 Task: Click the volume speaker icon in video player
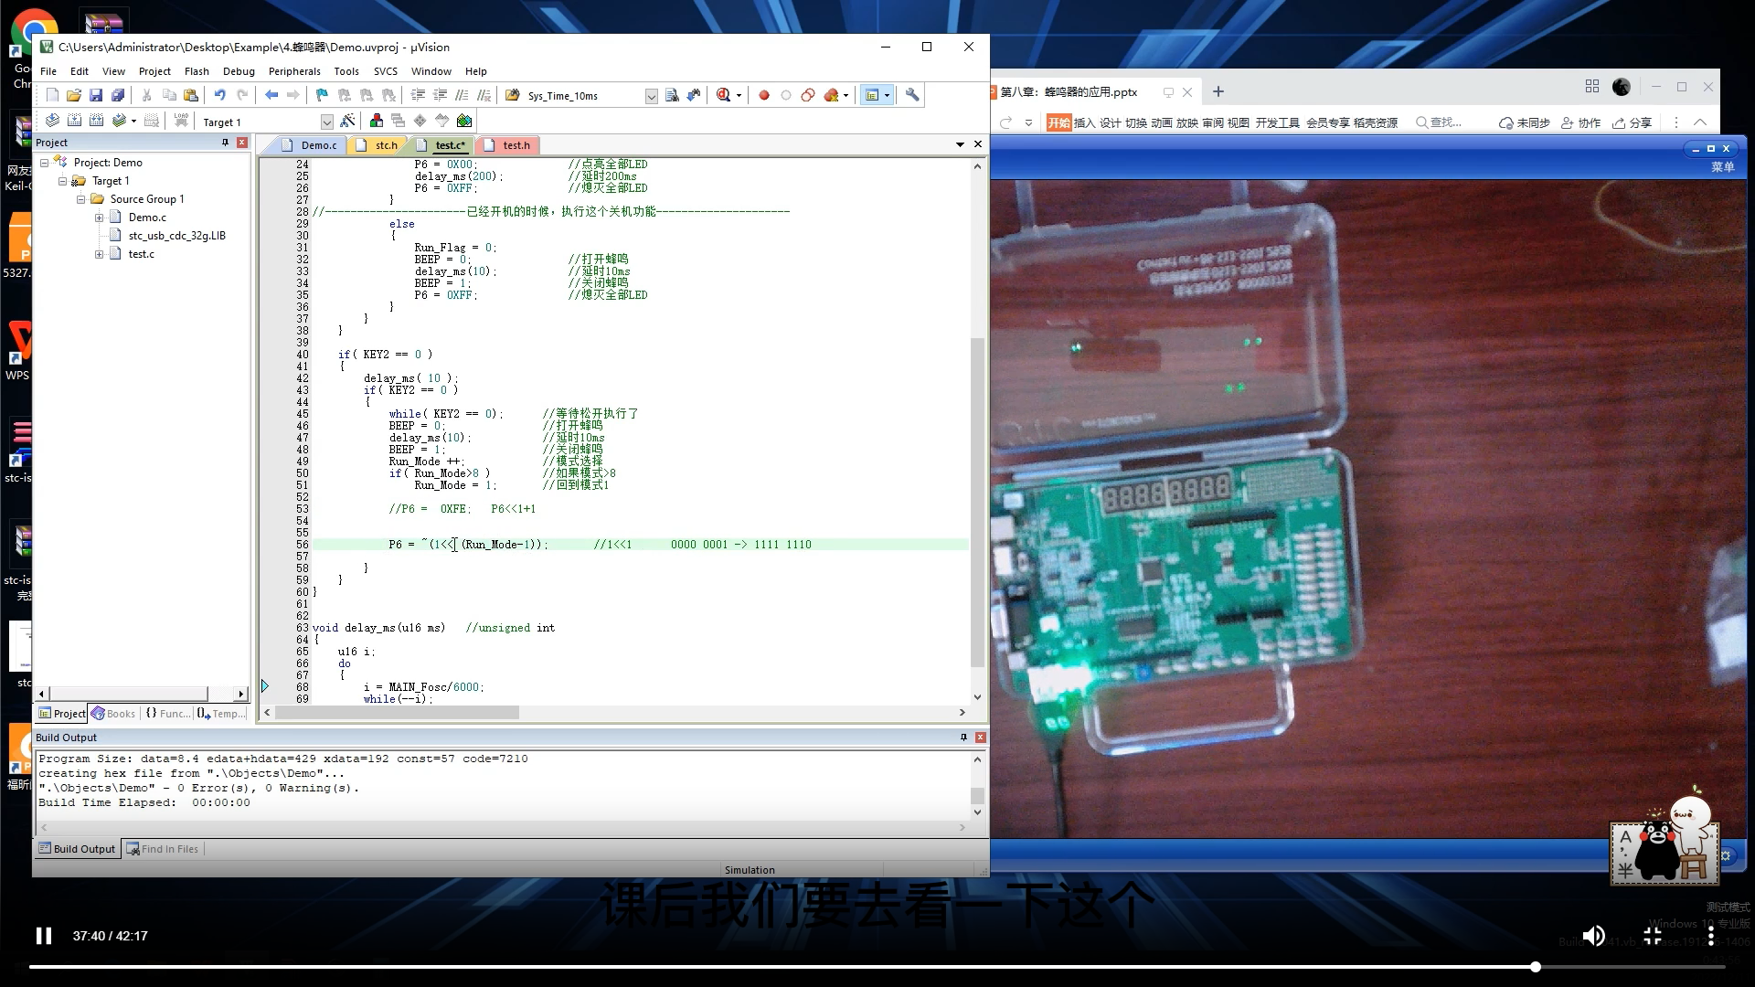[x=1593, y=936]
